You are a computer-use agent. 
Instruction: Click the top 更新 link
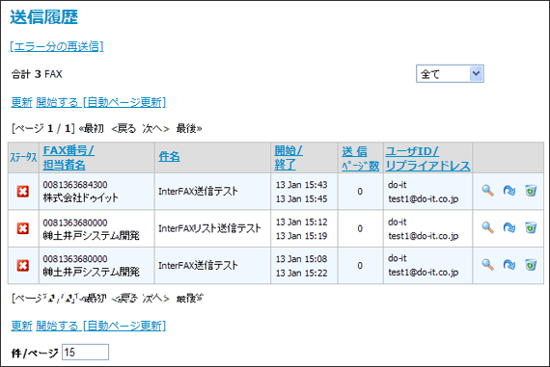[x=21, y=102]
